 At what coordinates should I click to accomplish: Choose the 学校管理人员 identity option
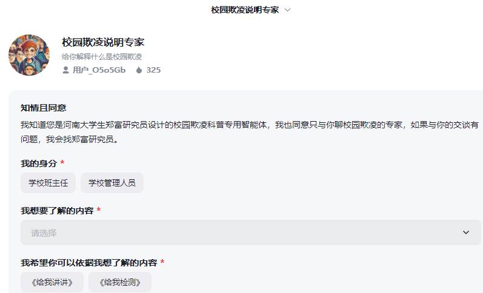click(x=112, y=183)
